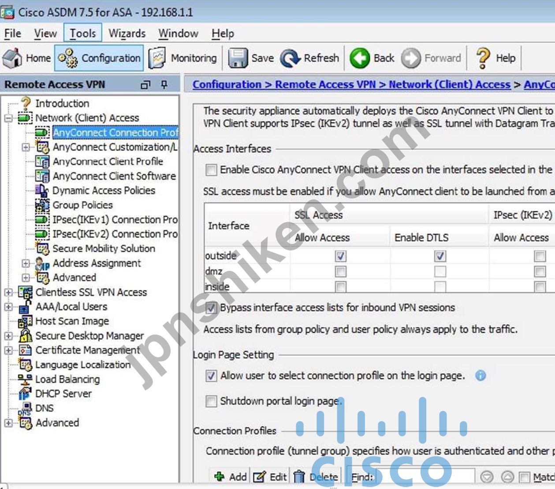Click the Secure Desktop Manager lock icon

point(25,336)
